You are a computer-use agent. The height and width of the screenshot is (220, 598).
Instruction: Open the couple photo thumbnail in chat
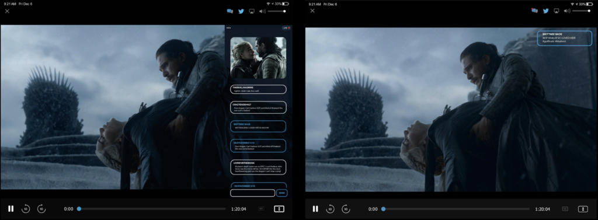pyautogui.click(x=258, y=58)
